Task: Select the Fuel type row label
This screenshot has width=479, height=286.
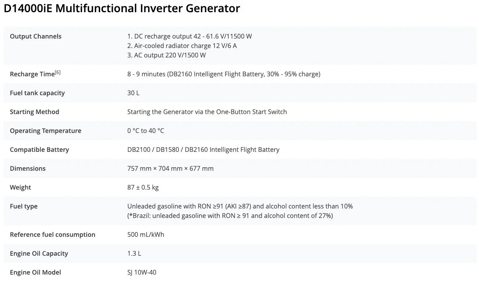Action: click(24, 206)
